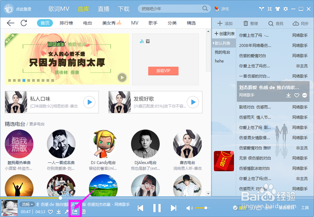
Task: Download the highlighted 刘杰葬爱 song
Action: [x=288, y=95]
